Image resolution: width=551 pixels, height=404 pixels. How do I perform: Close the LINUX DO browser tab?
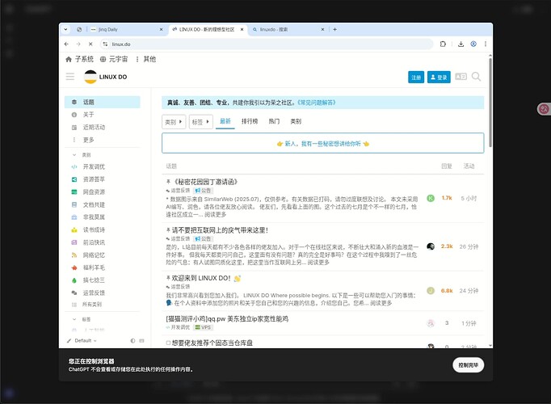(242, 30)
